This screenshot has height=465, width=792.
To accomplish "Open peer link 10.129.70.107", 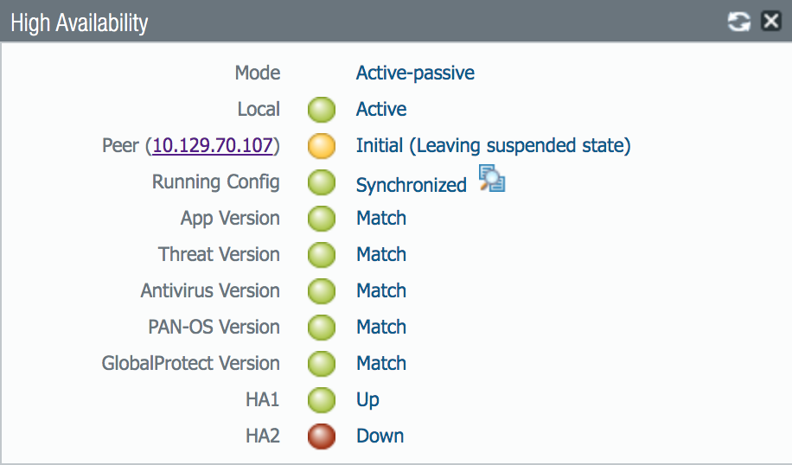I will tap(213, 145).
